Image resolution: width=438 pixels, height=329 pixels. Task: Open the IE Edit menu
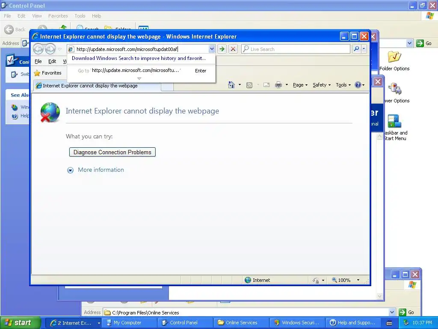52,61
